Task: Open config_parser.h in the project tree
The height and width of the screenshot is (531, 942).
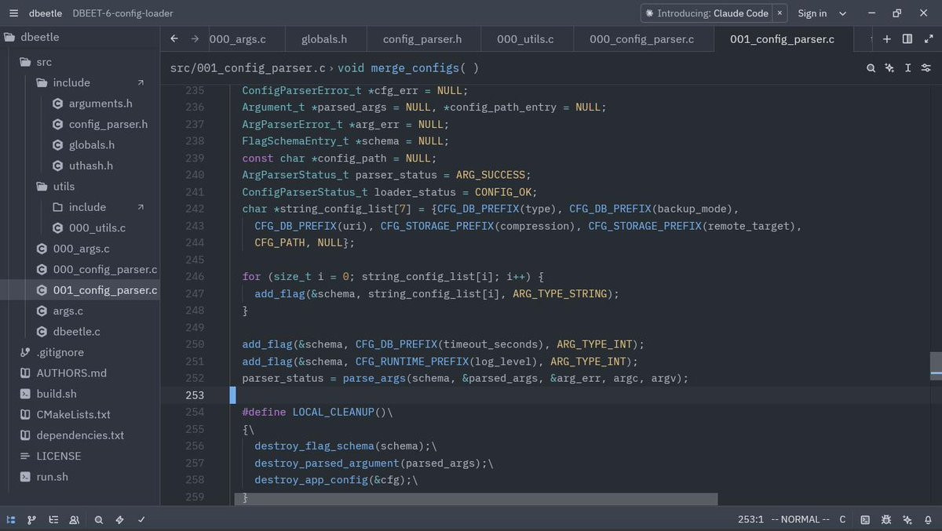Action: click(80, 124)
